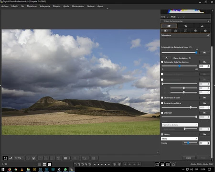
Task: Enable the Distorsión checkbox
Action: click(162, 113)
